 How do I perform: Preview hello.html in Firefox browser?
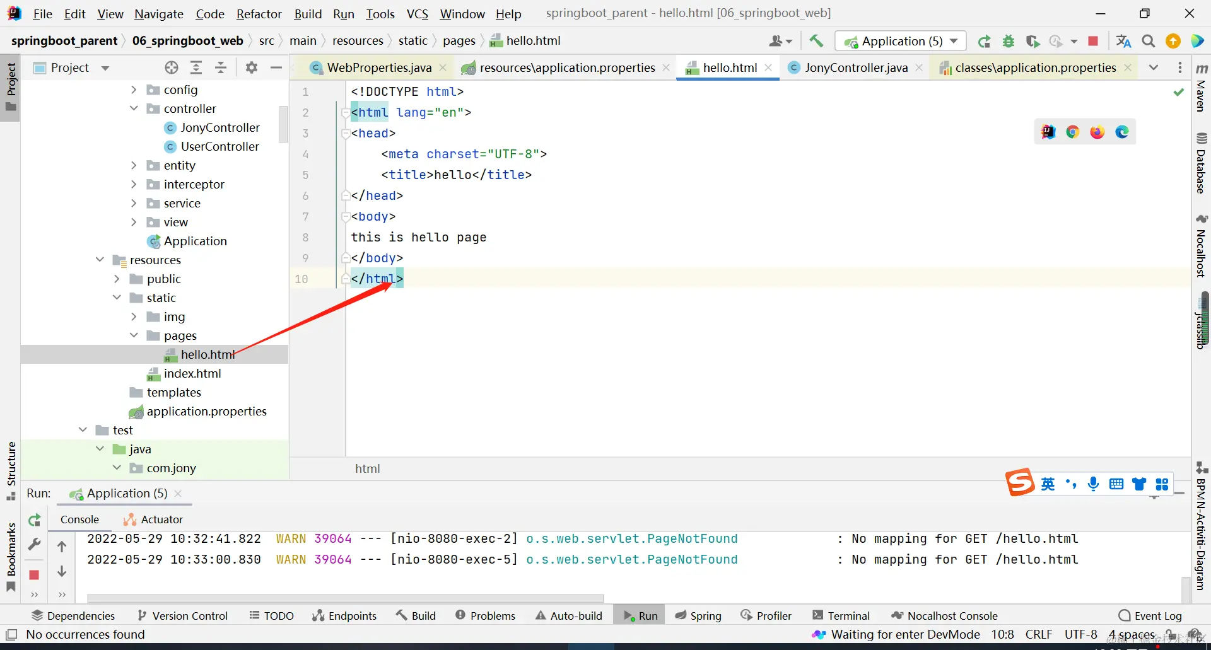click(1097, 132)
